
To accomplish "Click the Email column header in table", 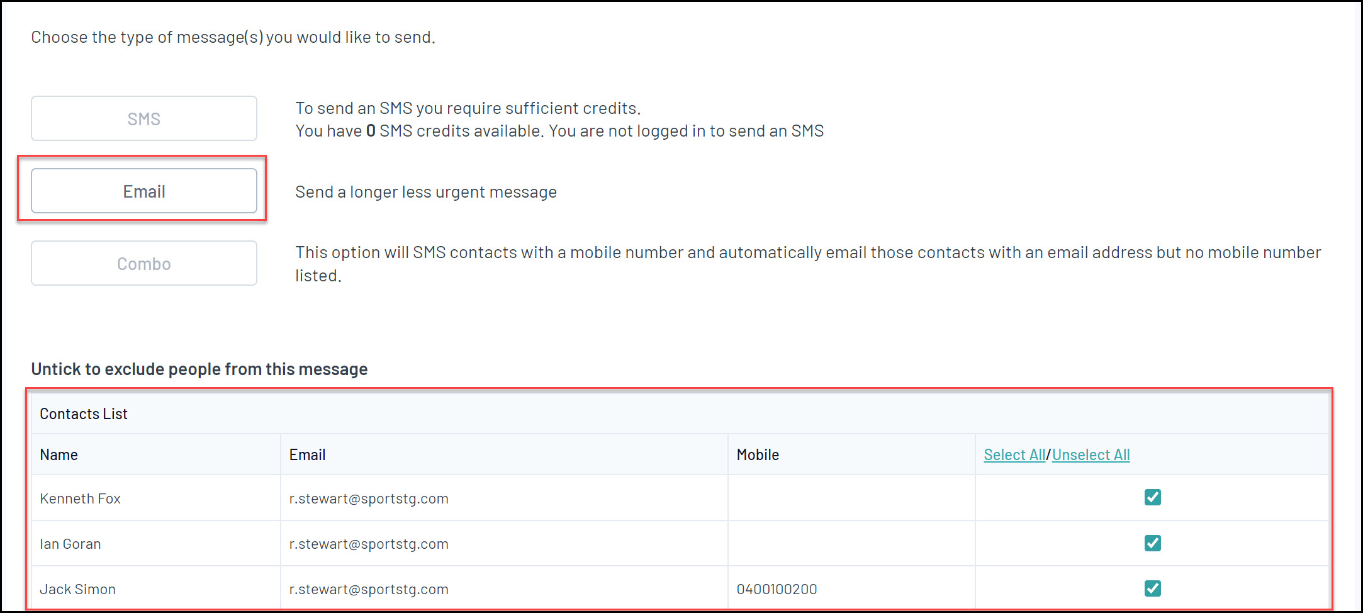I will (307, 454).
